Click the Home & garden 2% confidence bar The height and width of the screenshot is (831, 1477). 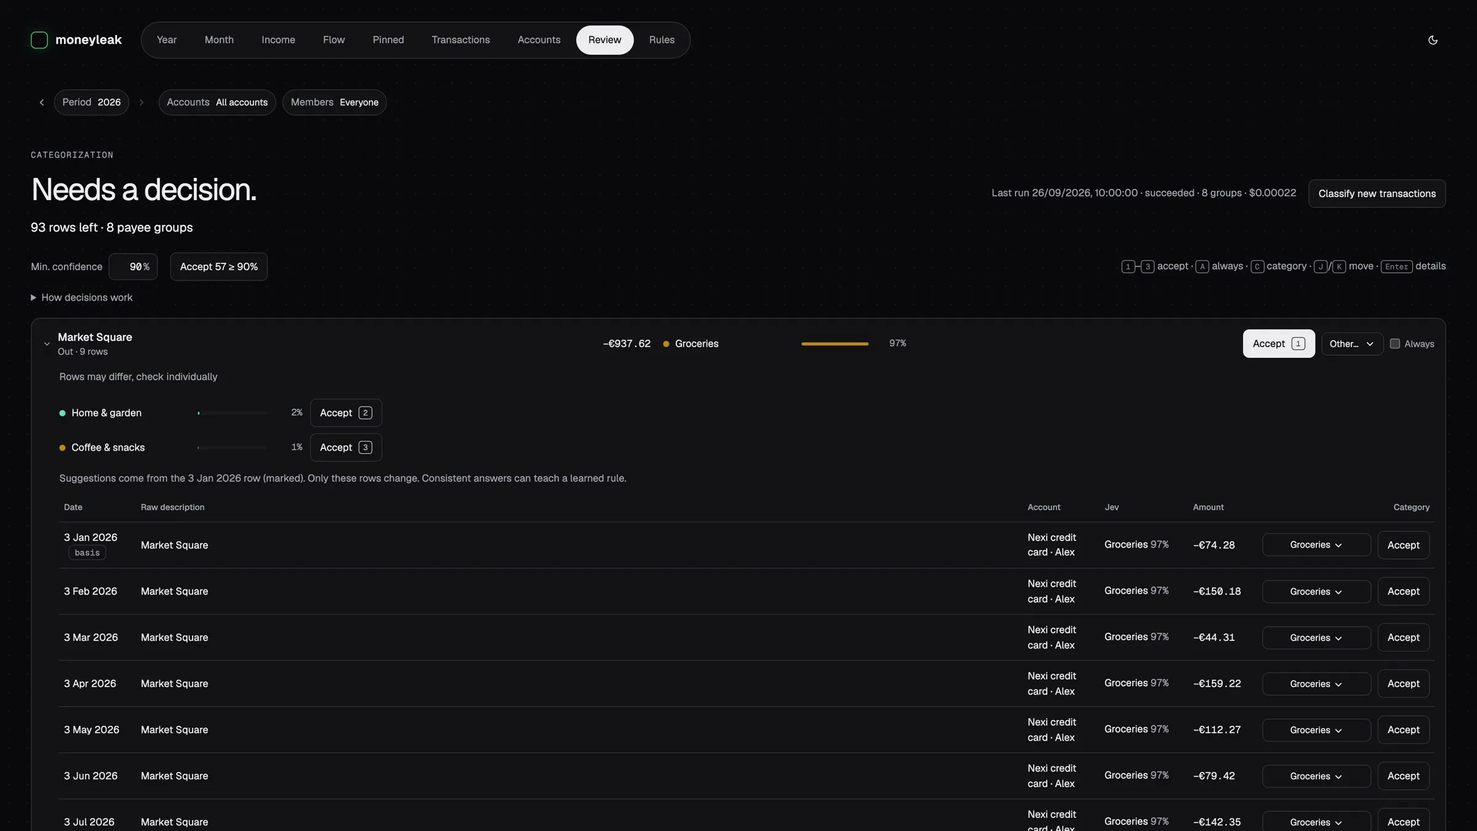click(x=232, y=413)
